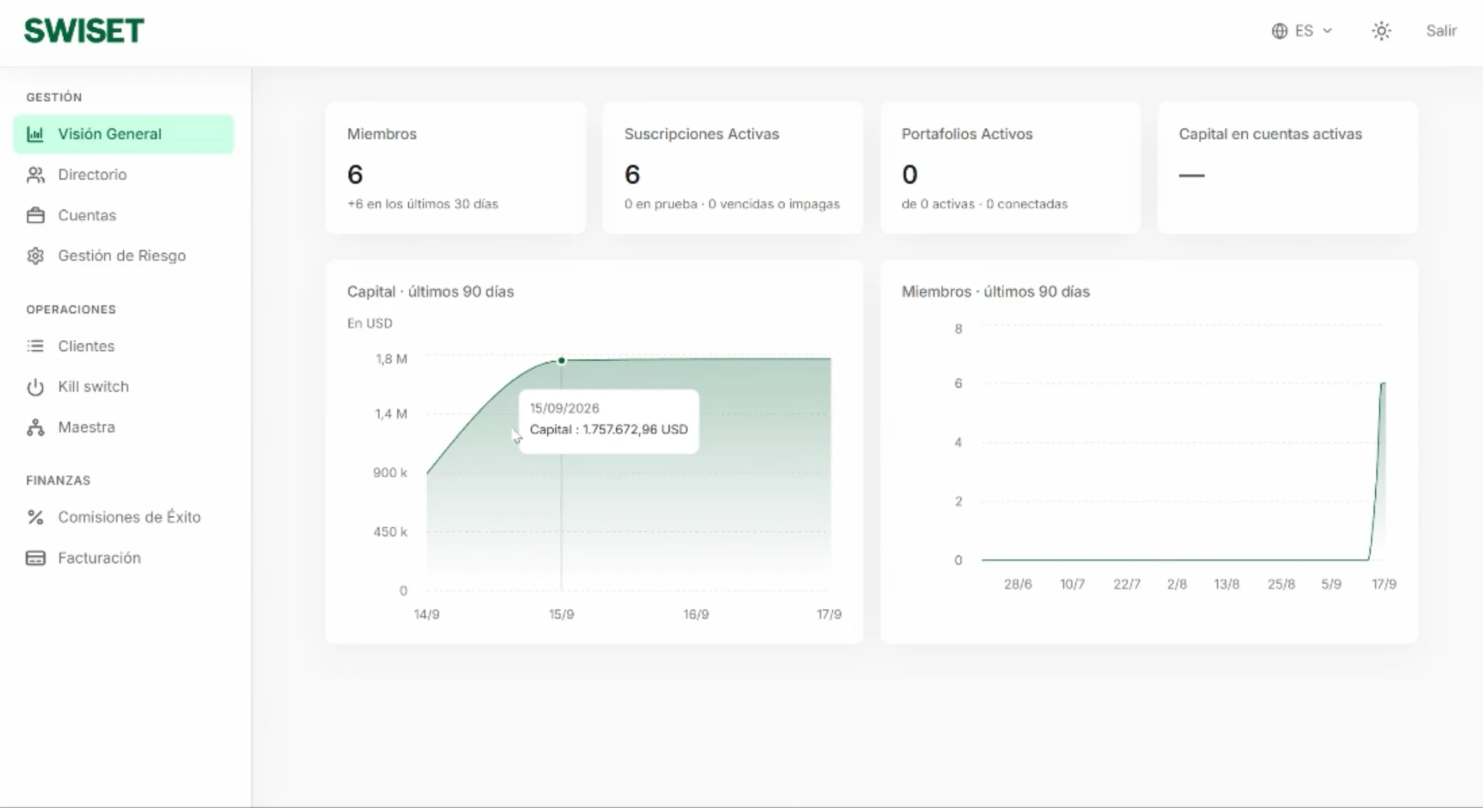Screen dimensions: 1483x808
Task: Click the members chart spike at 17/9
Action: point(1383,384)
